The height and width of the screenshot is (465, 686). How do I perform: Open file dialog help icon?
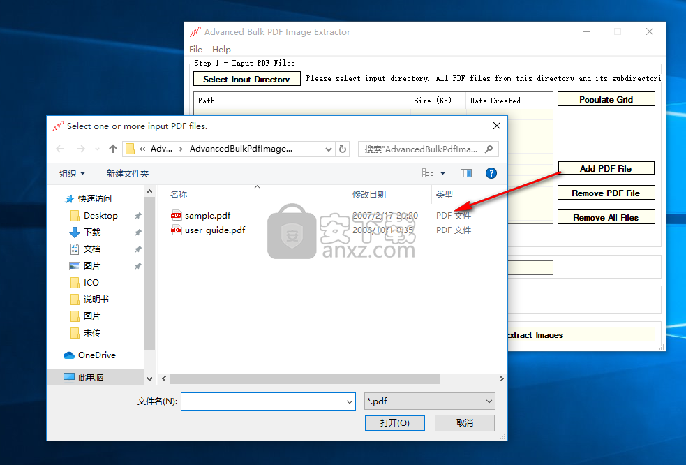491,173
